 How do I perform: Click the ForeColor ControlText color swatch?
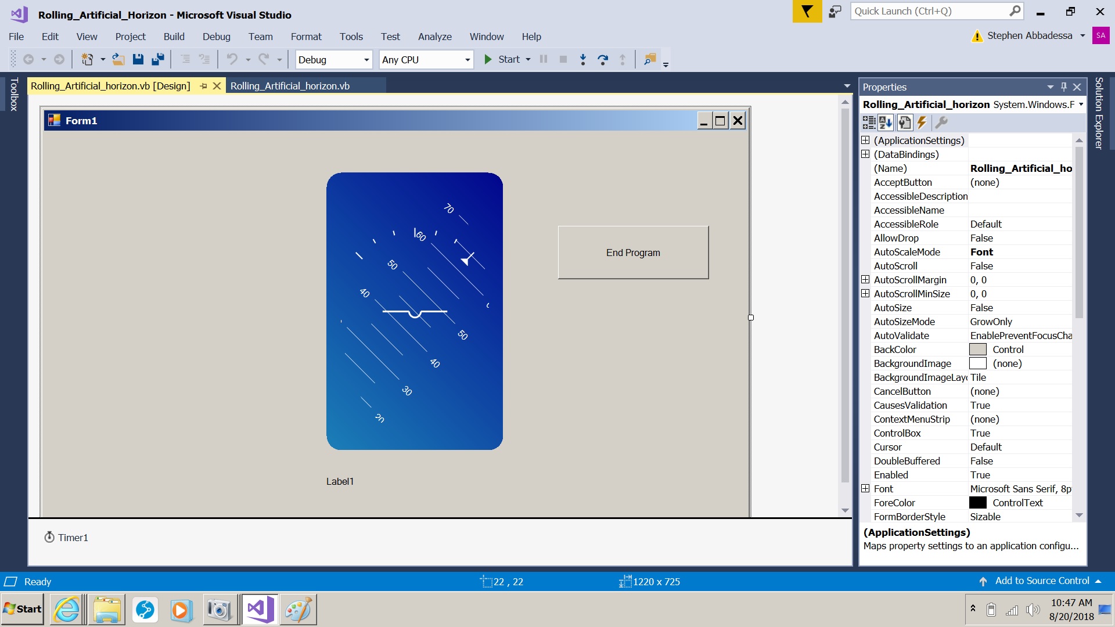click(978, 503)
